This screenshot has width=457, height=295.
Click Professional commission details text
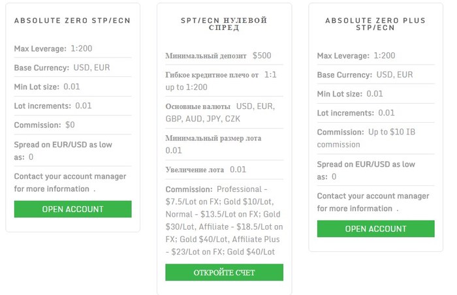[x=224, y=221]
